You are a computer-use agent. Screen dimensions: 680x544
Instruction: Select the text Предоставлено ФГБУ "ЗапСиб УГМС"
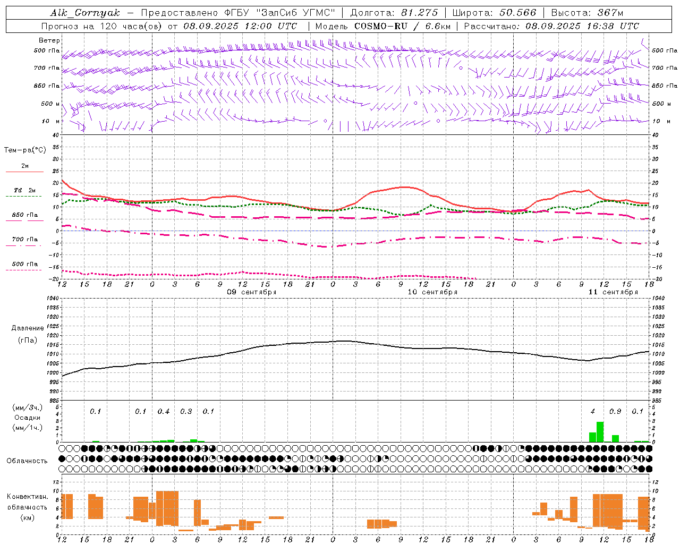[238, 13]
